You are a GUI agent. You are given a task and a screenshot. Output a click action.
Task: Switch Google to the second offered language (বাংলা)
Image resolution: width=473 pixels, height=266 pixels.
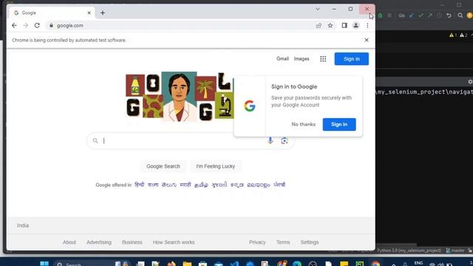point(153,185)
